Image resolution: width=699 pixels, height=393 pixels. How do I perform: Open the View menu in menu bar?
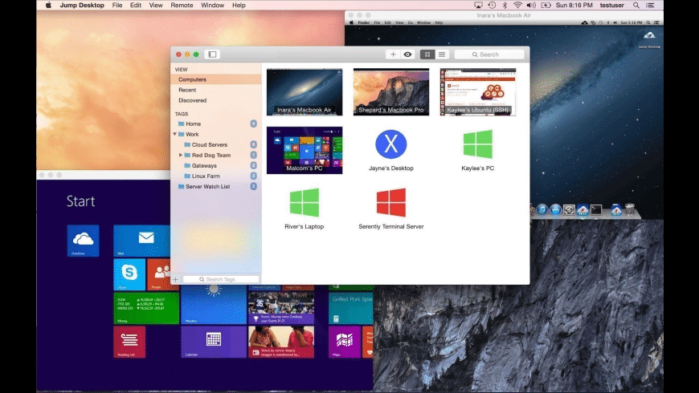point(156,5)
